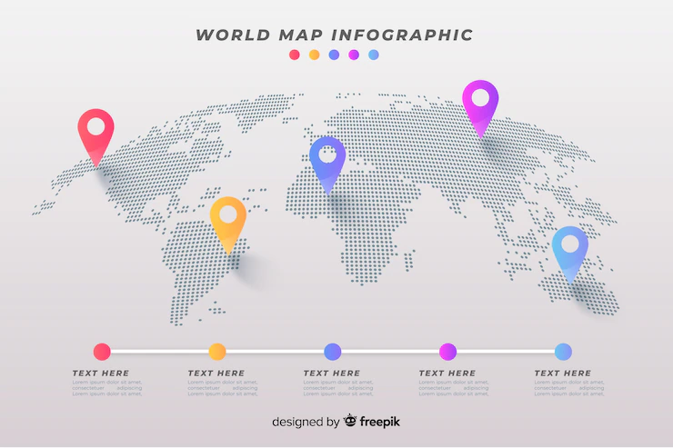673x448 pixels.
Task: Pick the orange dot beneath the title
Action: (x=314, y=55)
